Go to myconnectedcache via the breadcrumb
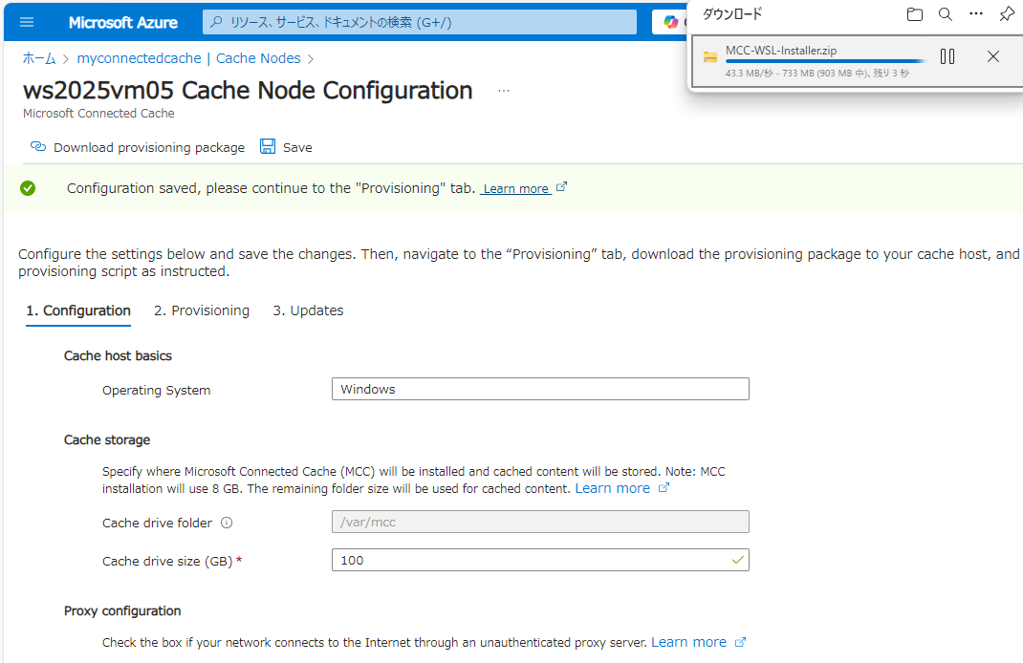1023x663 pixels. click(139, 57)
